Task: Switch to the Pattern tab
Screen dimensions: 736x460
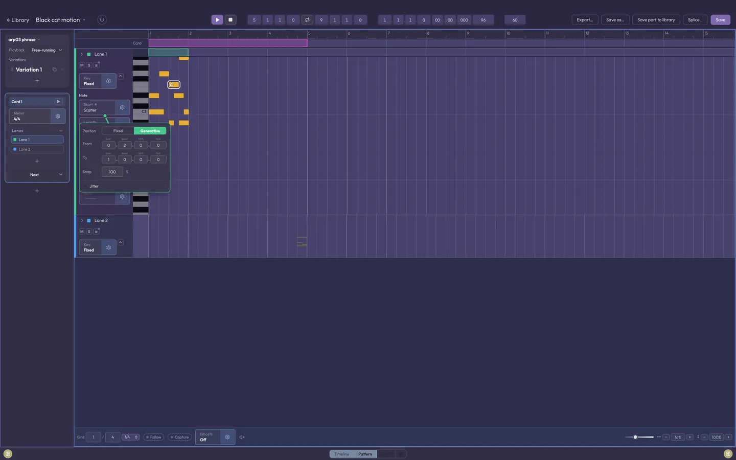Action: click(365, 454)
